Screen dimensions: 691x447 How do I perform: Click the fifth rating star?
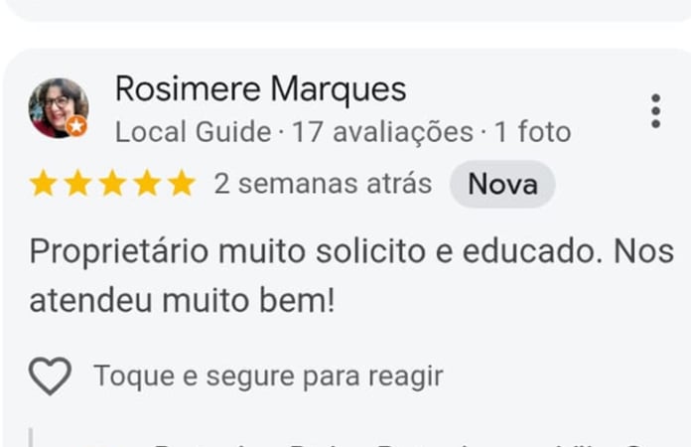pos(181,184)
